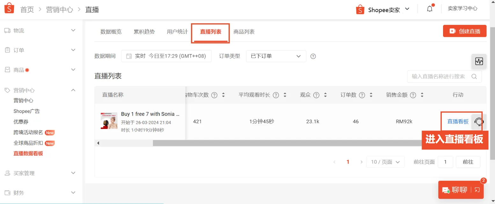Open the 10/页面 page size dropdown
495x204 pixels.
click(385, 162)
